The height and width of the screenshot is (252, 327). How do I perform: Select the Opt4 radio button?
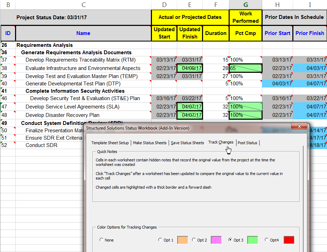[266, 240]
